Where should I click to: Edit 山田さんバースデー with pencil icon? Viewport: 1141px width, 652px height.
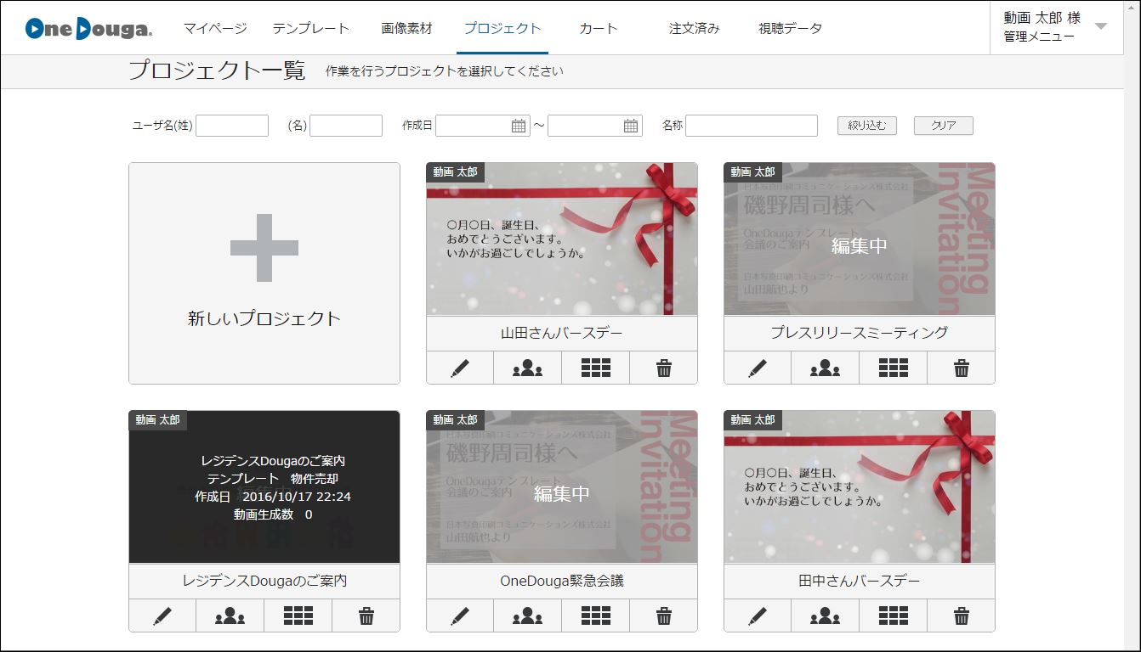click(460, 368)
